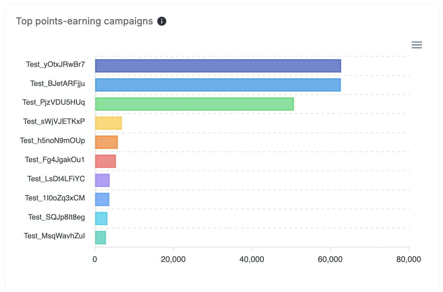Click the purple Test_LsDt4LFiYC bar
Screen dimensions: 443x292
(102, 180)
